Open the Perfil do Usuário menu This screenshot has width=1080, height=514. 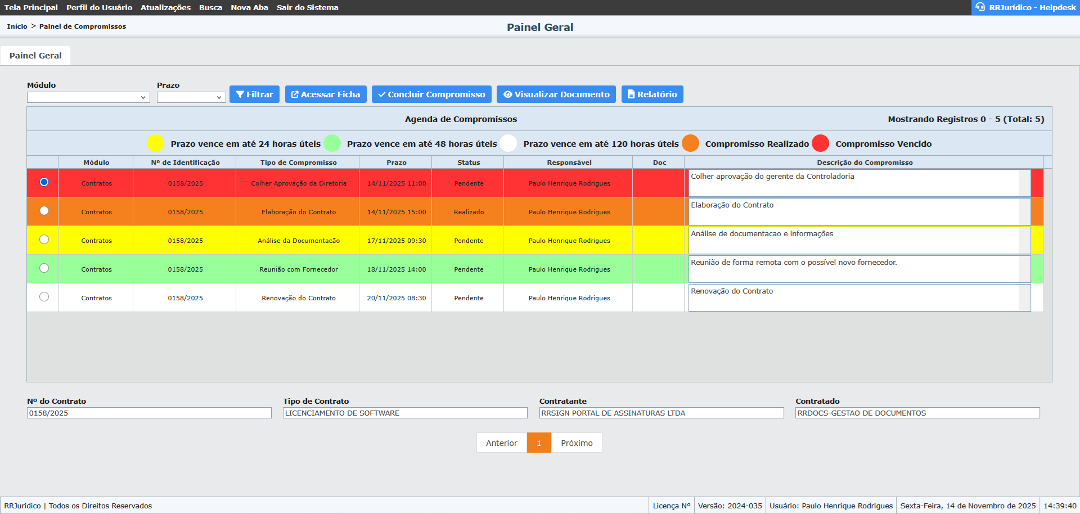pyautogui.click(x=99, y=7)
